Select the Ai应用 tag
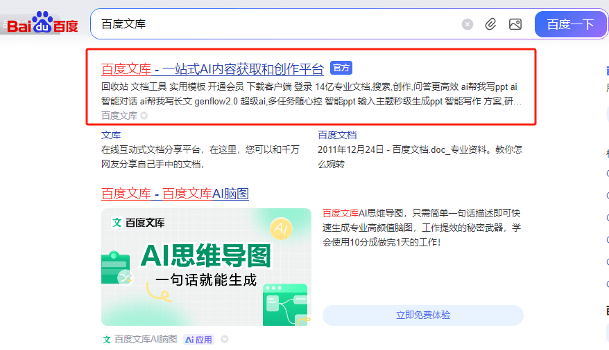The width and height of the screenshot is (609, 350). (198, 340)
